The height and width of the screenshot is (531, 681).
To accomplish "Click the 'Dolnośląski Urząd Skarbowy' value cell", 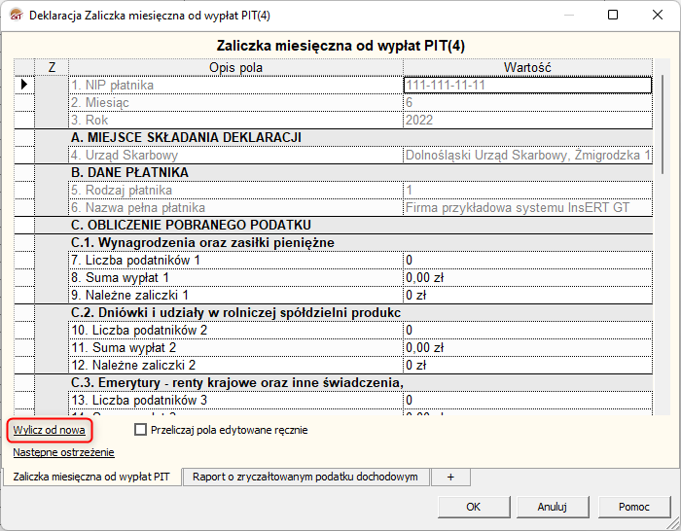I will (x=527, y=155).
